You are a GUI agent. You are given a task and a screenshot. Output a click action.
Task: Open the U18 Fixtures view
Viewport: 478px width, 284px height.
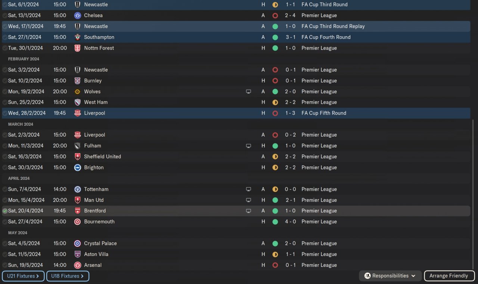tap(68, 276)
